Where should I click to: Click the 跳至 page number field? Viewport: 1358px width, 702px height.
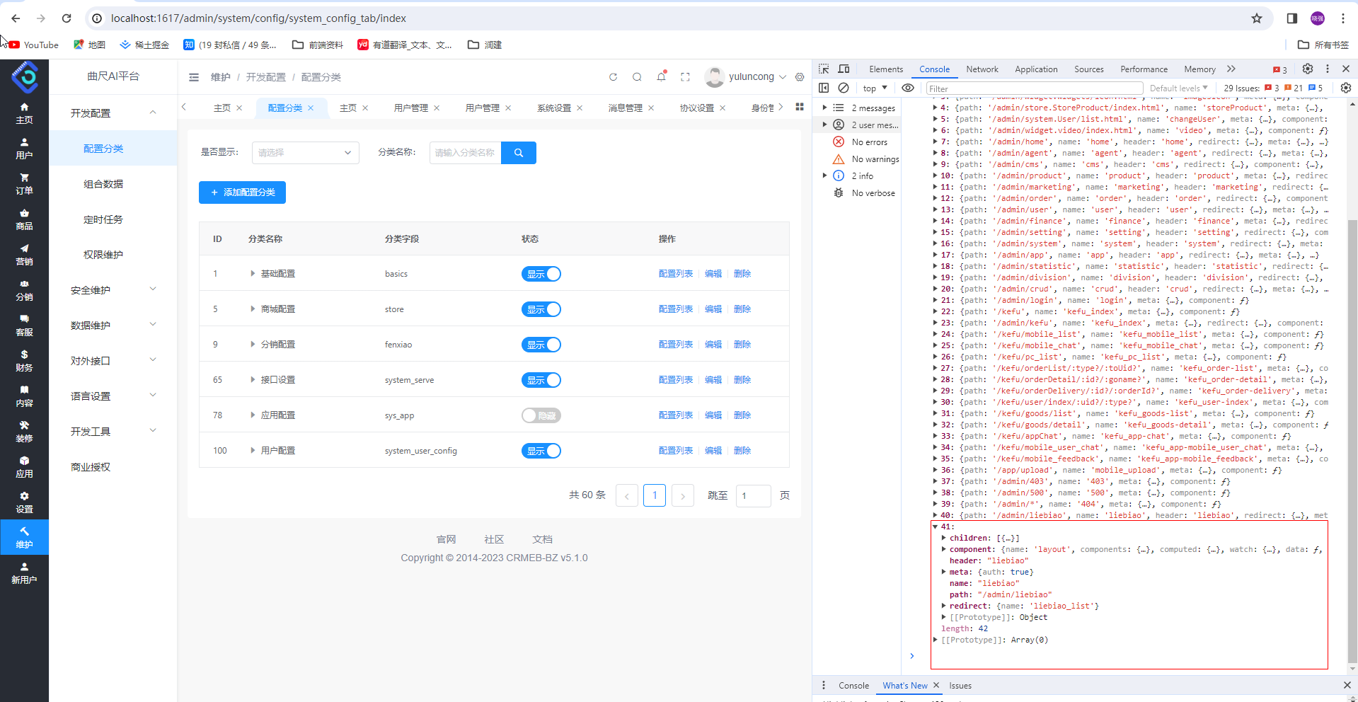coord(754,495)
